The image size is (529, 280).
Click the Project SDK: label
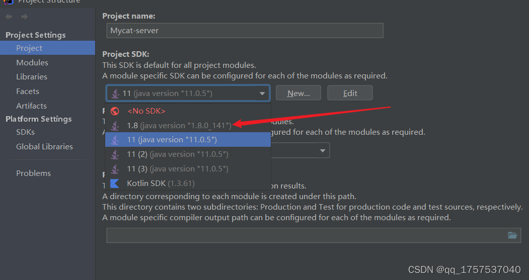(126, 54)
